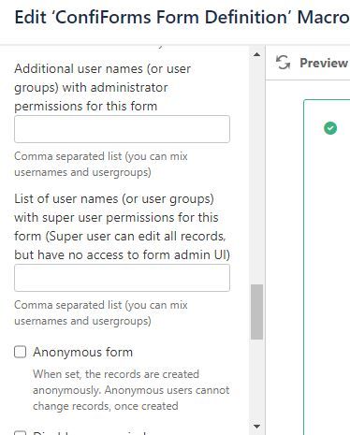Click the scrollbar track below the thumb
Image resolution: width=350 pixels, height=435 pixels.
pos(256,381)
